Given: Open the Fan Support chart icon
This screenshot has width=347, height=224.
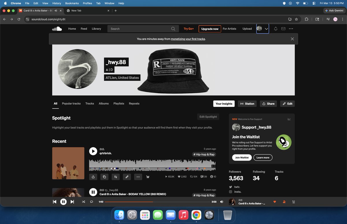Looking at the screenshot, I should click(289, 119).
